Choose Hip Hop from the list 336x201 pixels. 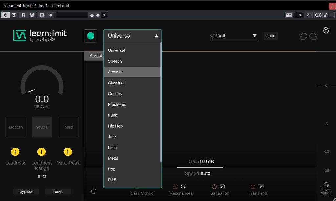[x=132, y=126]
